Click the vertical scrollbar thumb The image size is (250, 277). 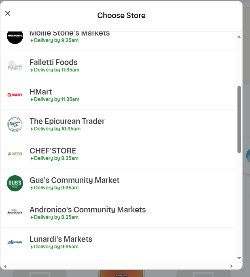tap(239, 119)
